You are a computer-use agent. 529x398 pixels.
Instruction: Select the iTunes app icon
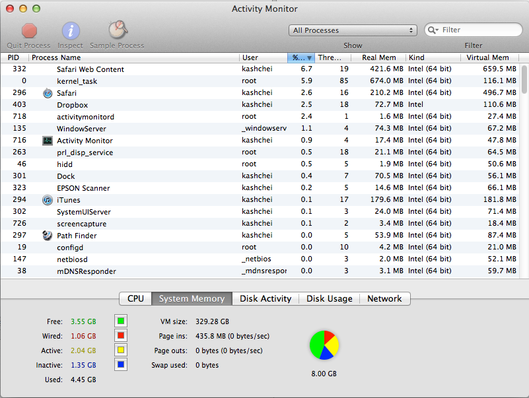[x=48, y=200]
